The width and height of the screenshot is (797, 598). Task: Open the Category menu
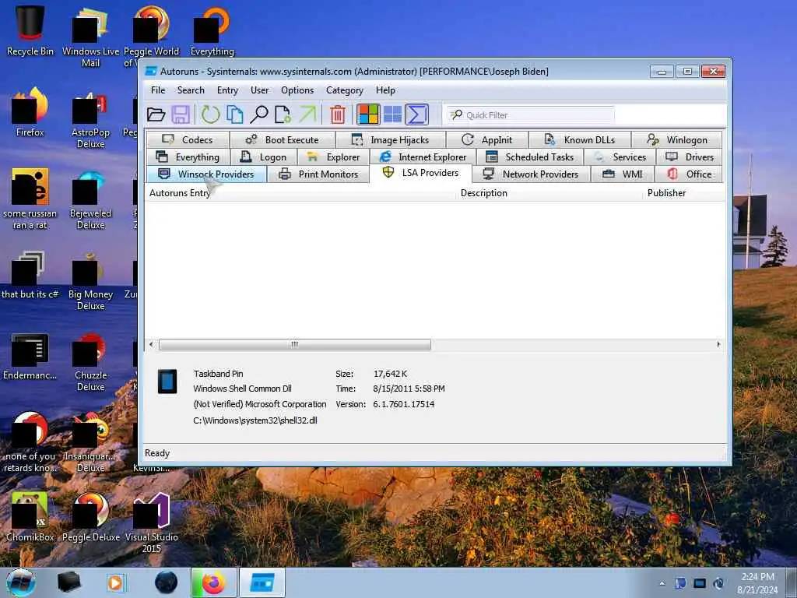click(345, 90)
